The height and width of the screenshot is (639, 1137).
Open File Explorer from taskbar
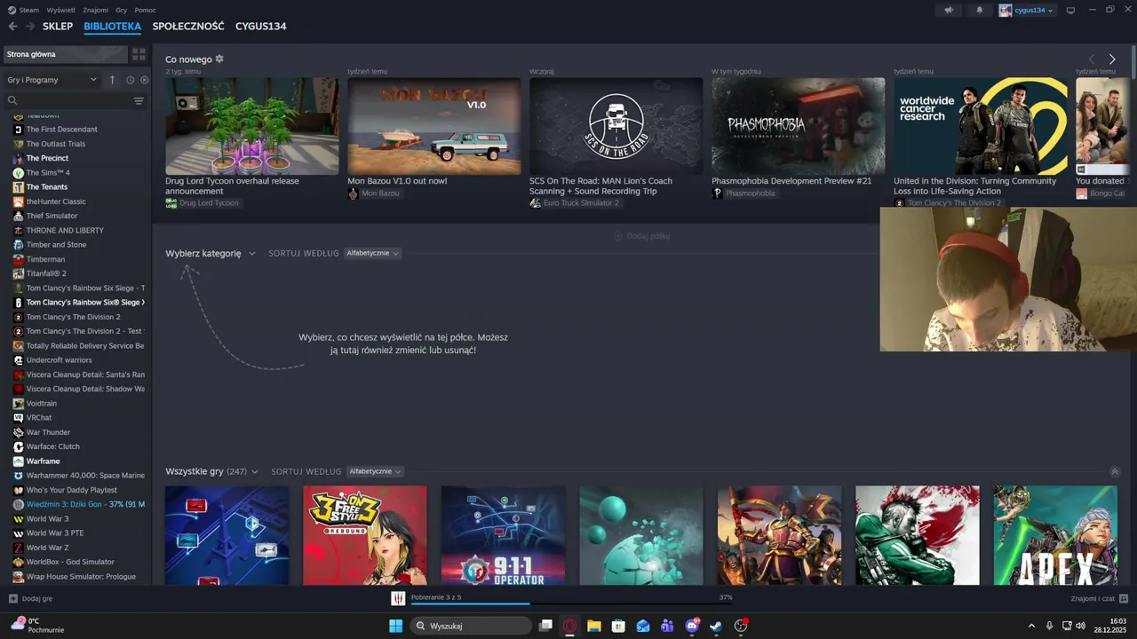tap(594, 626)
